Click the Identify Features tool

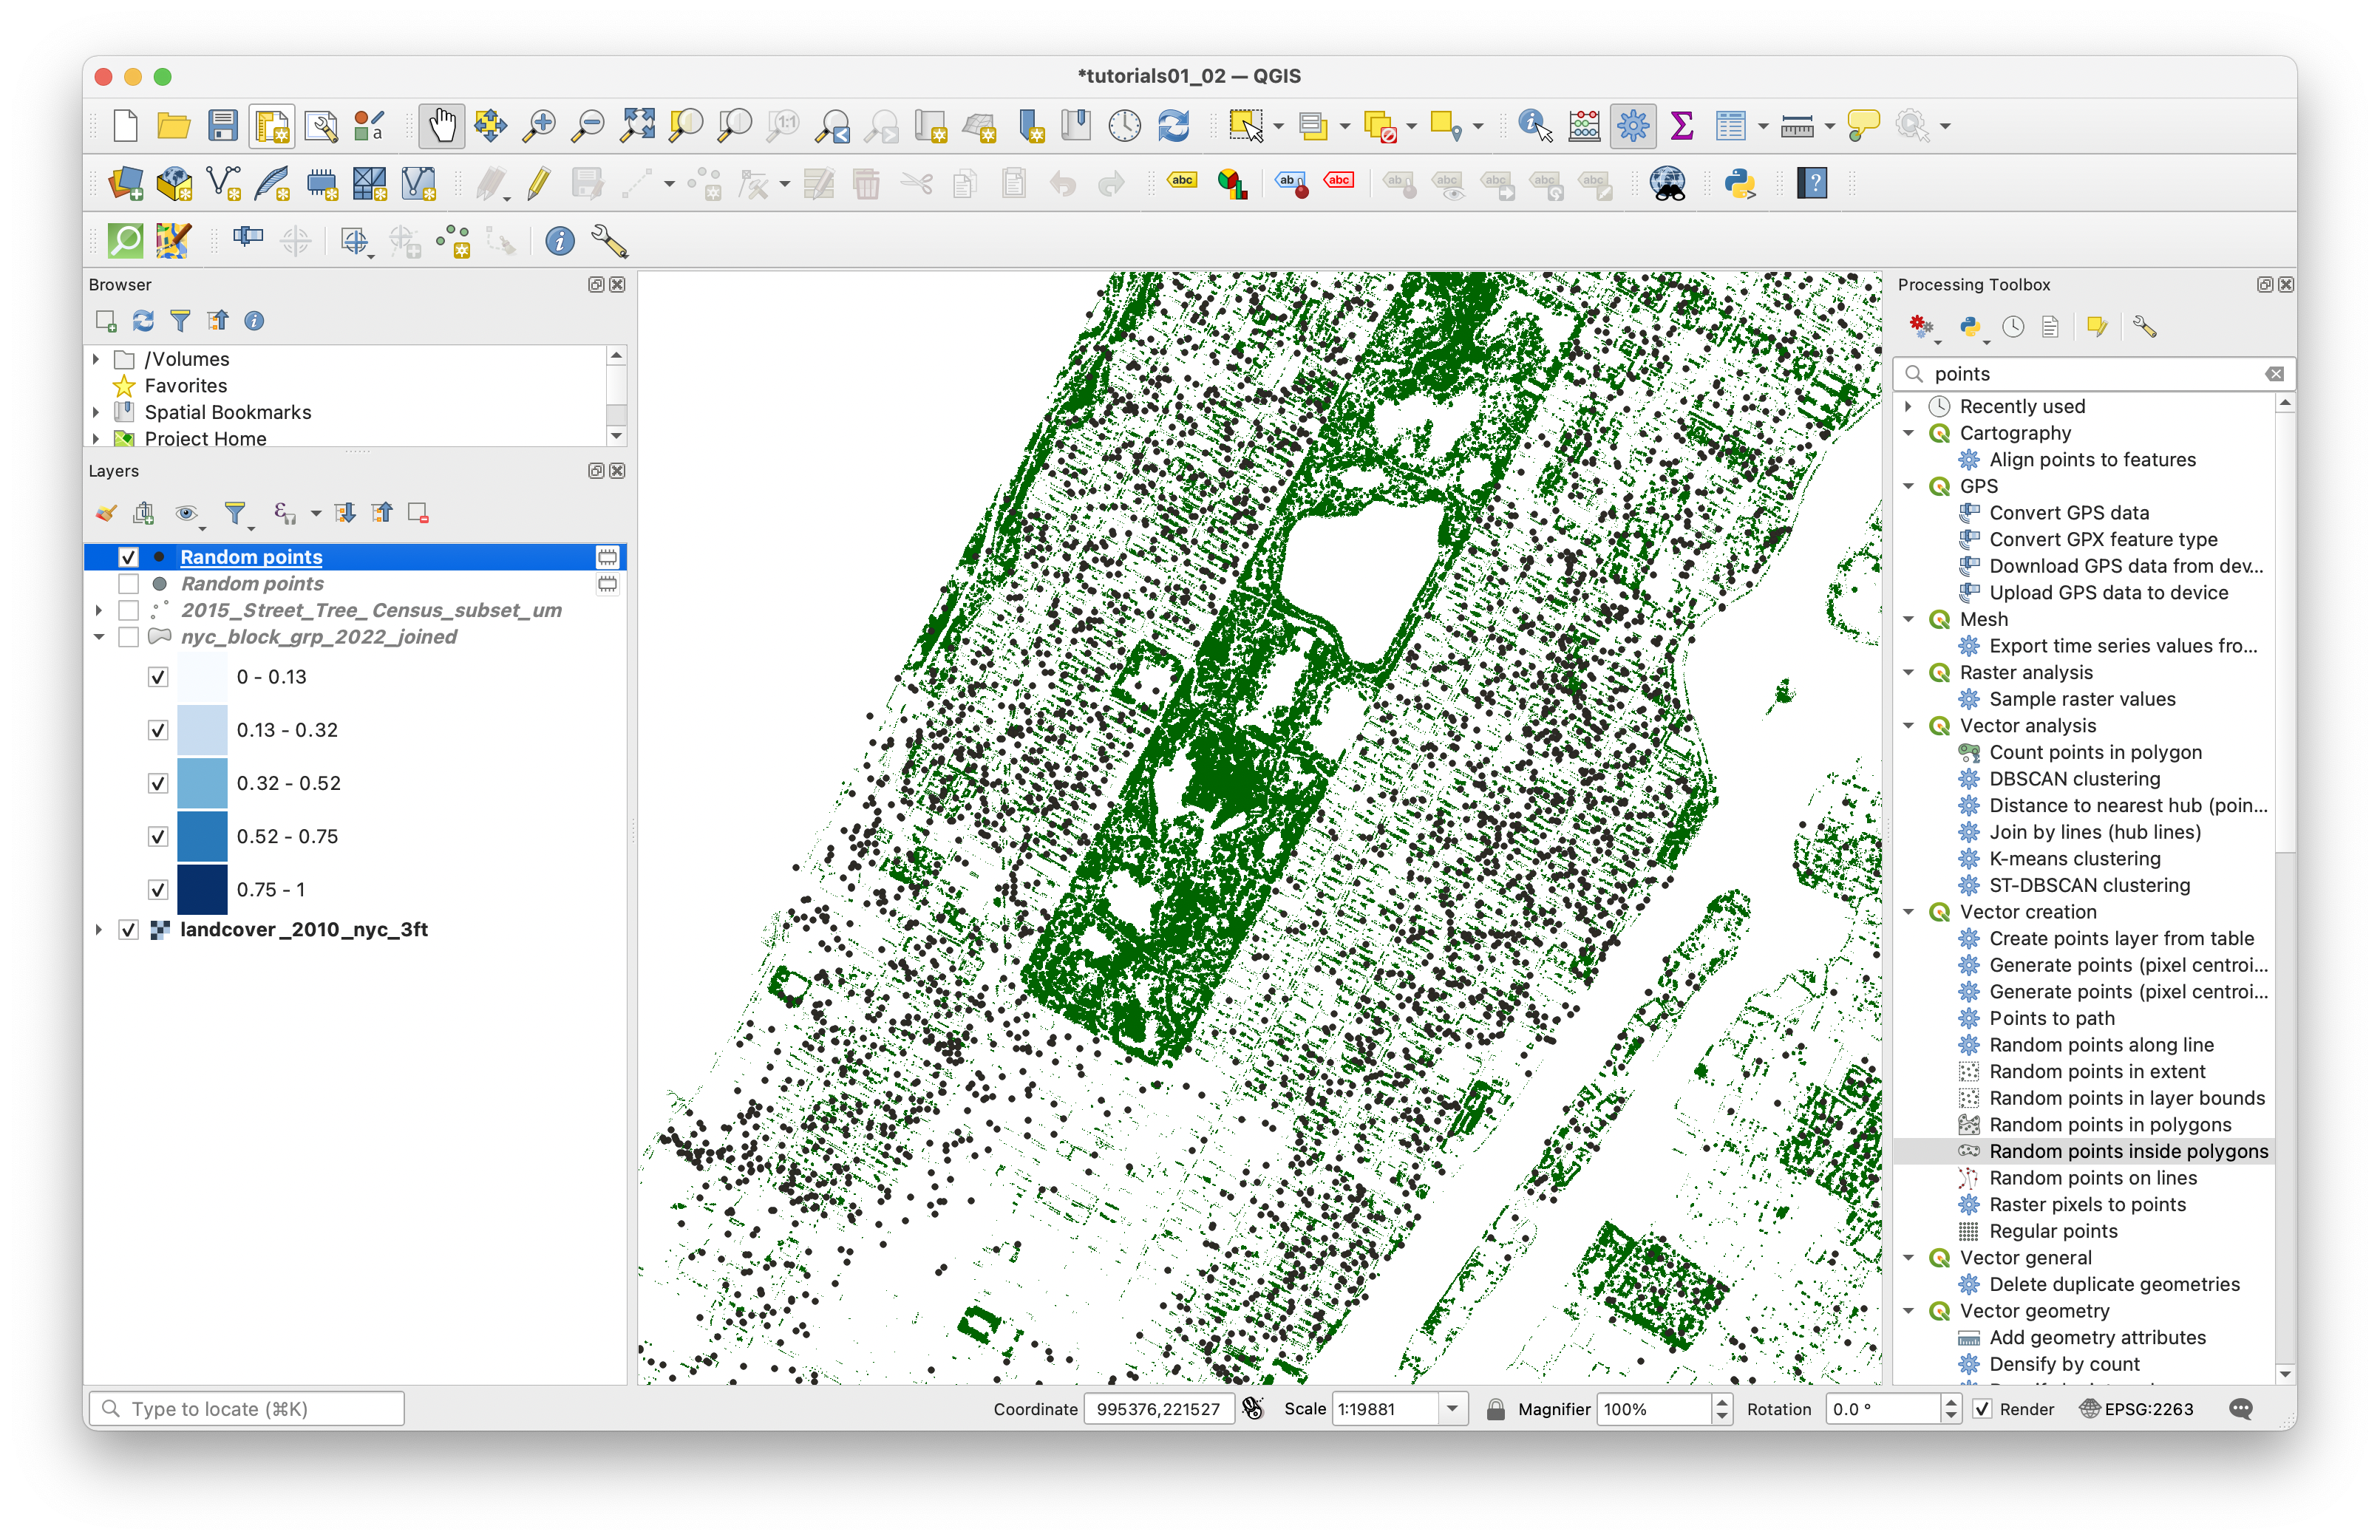tap(1534, 126)
